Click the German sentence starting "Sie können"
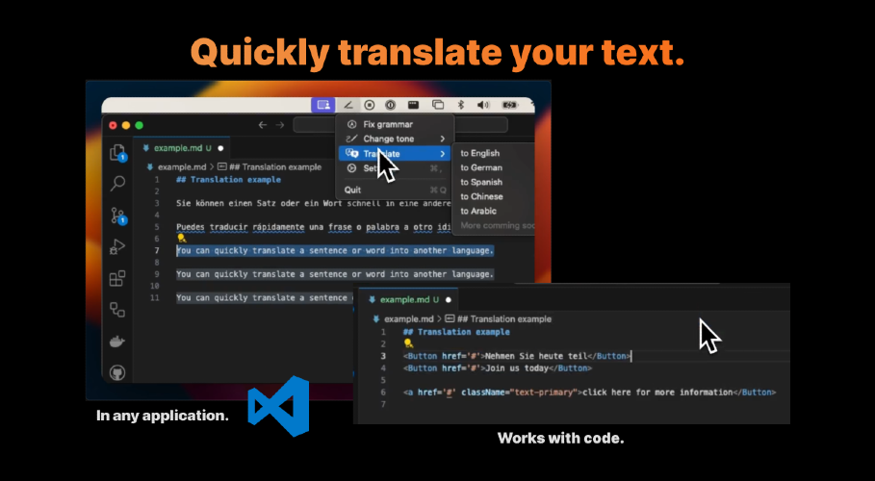Image resolution: width=875 pixels, height=481 pixels. tap(313, 203)
